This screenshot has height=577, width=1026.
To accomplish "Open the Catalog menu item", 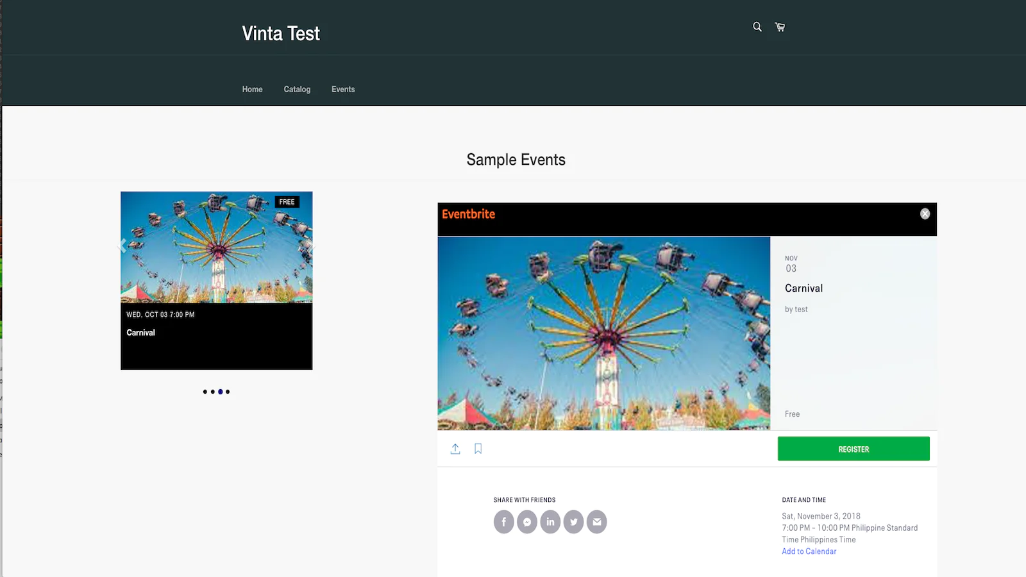I will coord(297,89).
